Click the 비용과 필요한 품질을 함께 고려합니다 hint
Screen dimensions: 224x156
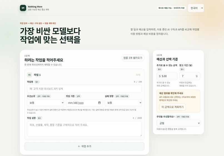(x=171, y=129)
